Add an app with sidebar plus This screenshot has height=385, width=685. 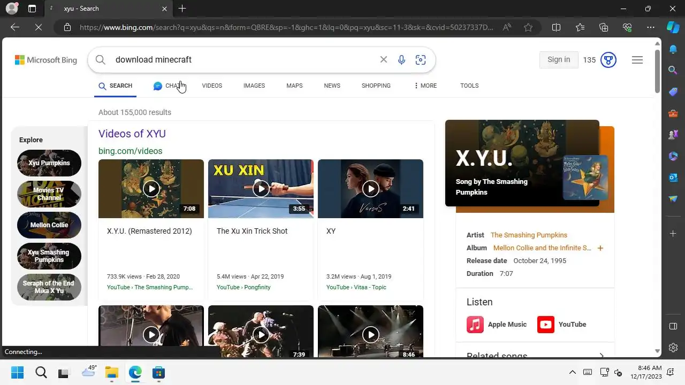673,234
